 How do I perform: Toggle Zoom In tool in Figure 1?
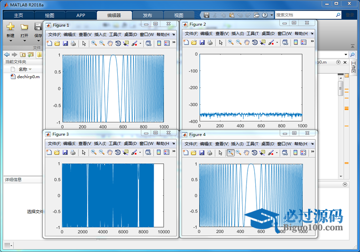(94, 43)
